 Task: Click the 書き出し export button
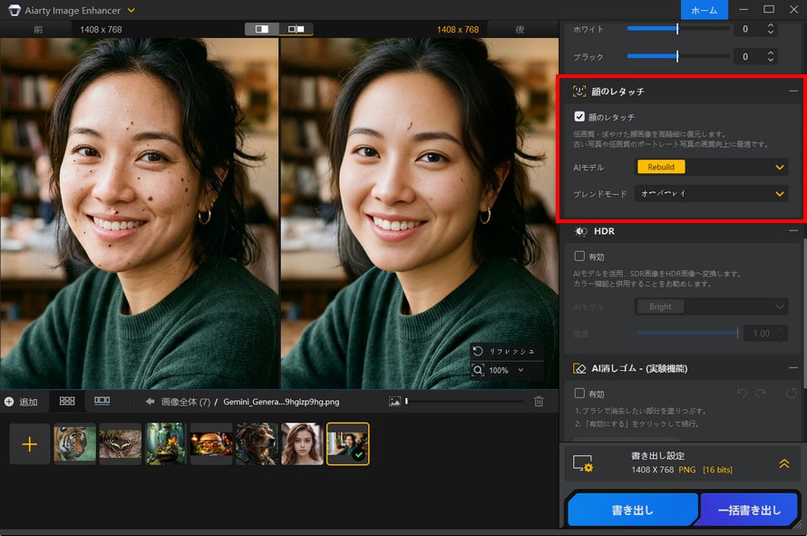click(x=632, y=510)
